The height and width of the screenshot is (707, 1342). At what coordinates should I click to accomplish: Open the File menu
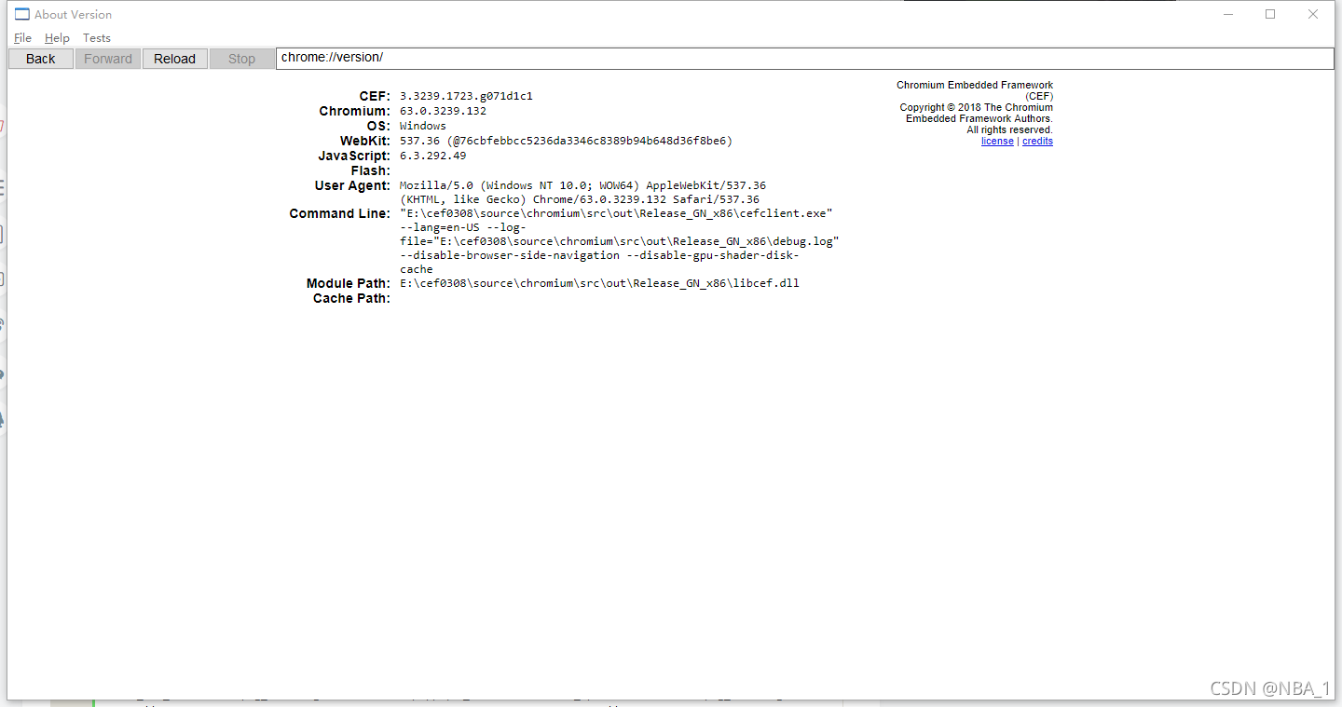click(22, 38)
